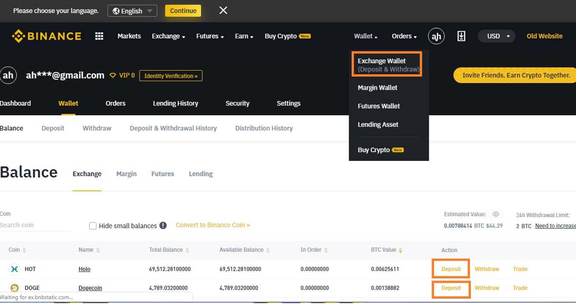Viewport: 576px width, 304px height.
Task: Open the English language dropdown
Action: tap(132, 11)
